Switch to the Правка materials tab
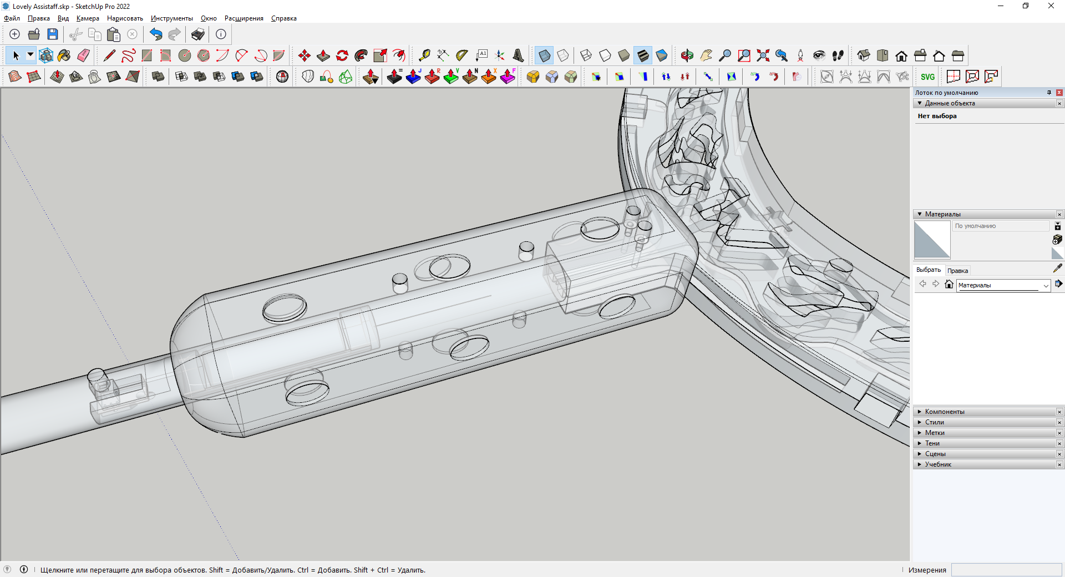1065x577 pixels. click(x=957, y=271)
